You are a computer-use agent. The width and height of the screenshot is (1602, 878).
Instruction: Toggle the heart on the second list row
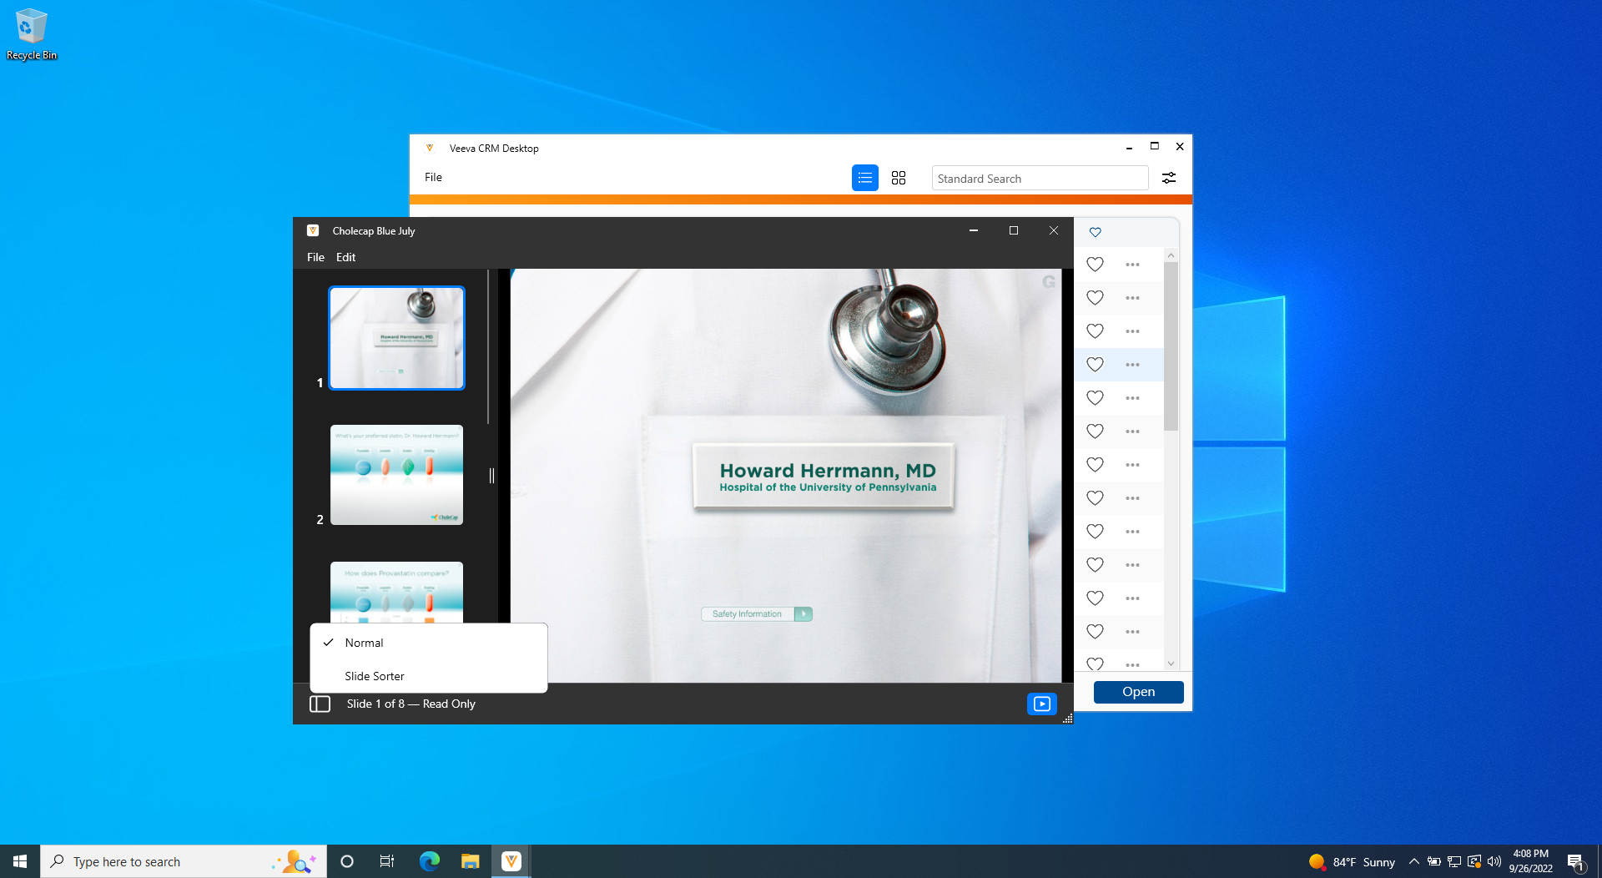1095,298
